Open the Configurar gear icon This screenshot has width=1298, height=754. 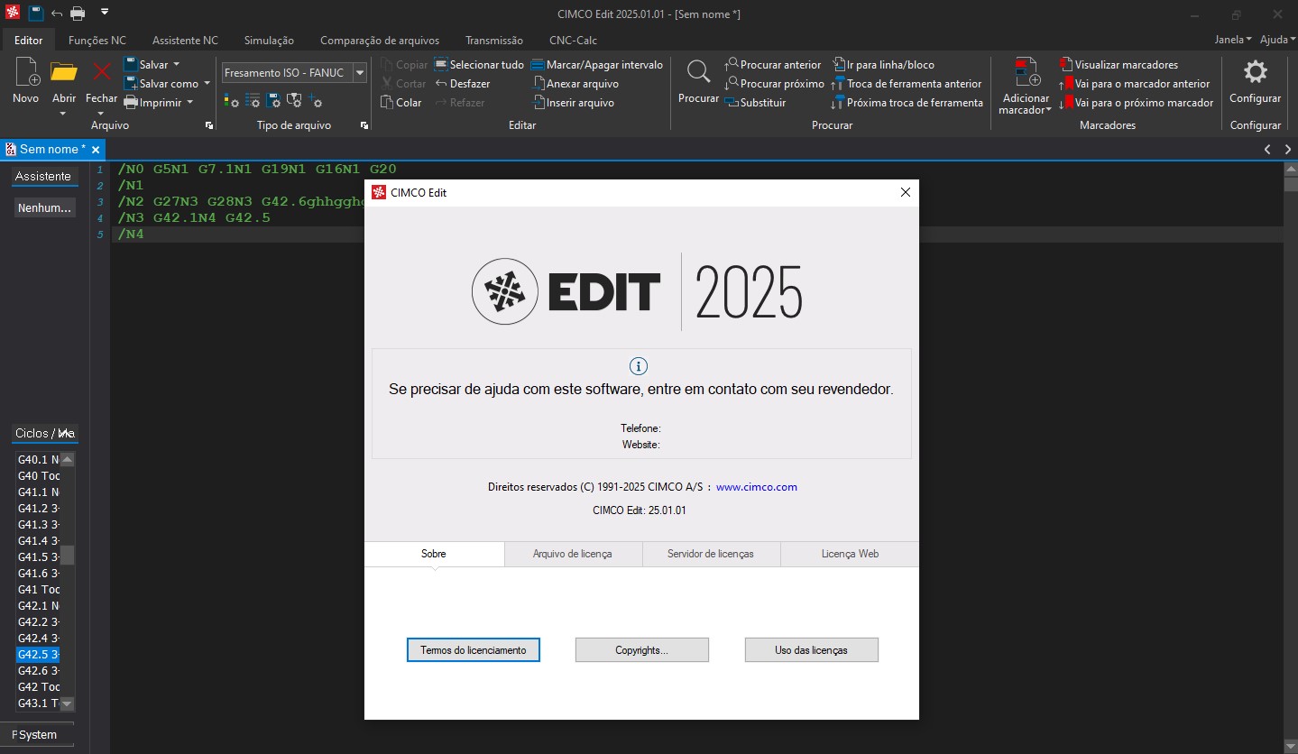[x=1255, y=72]
